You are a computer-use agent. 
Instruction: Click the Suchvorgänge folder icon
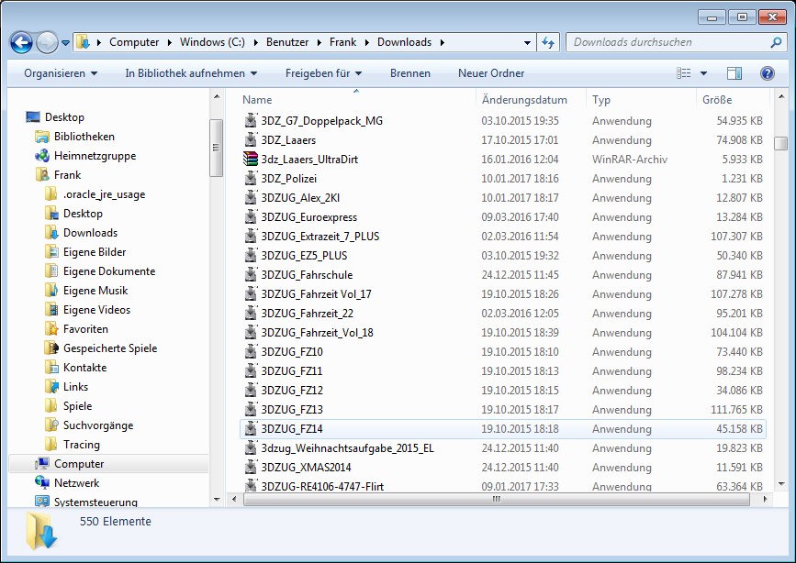pos(51,425)
